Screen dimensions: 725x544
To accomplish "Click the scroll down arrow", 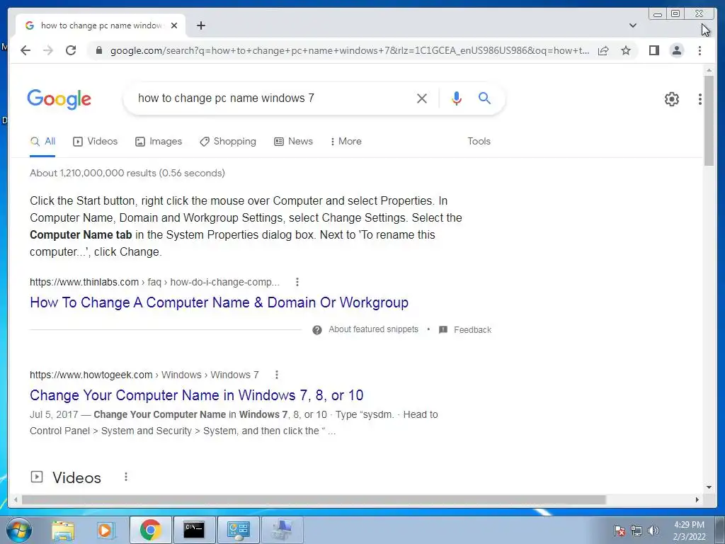I will pyautogui.click(x=709, y=487).
